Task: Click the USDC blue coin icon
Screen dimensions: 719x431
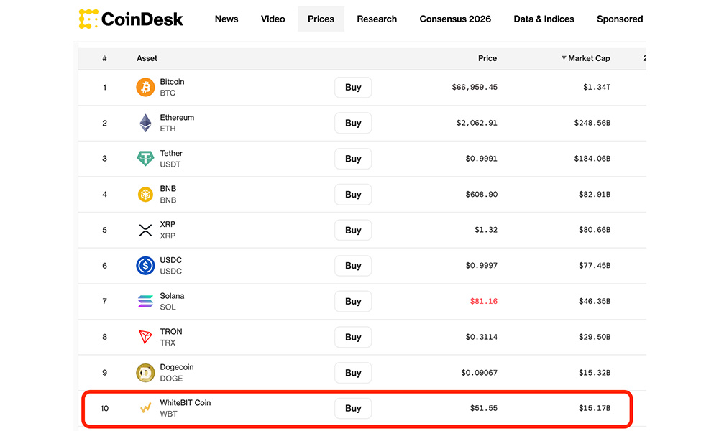Action: [x=145, y=266]
